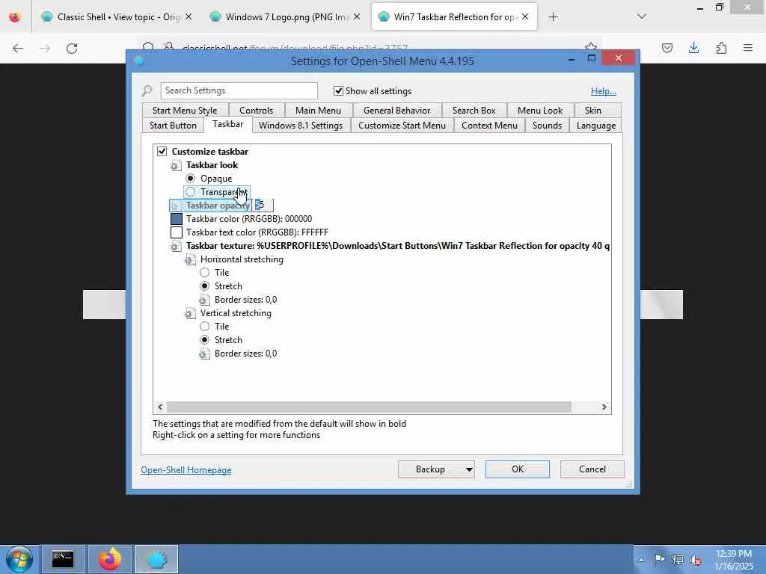This screenshot has width=766, height=574.
Task: Open the Firefox hamburger menu
Action: tap(748, 48)
